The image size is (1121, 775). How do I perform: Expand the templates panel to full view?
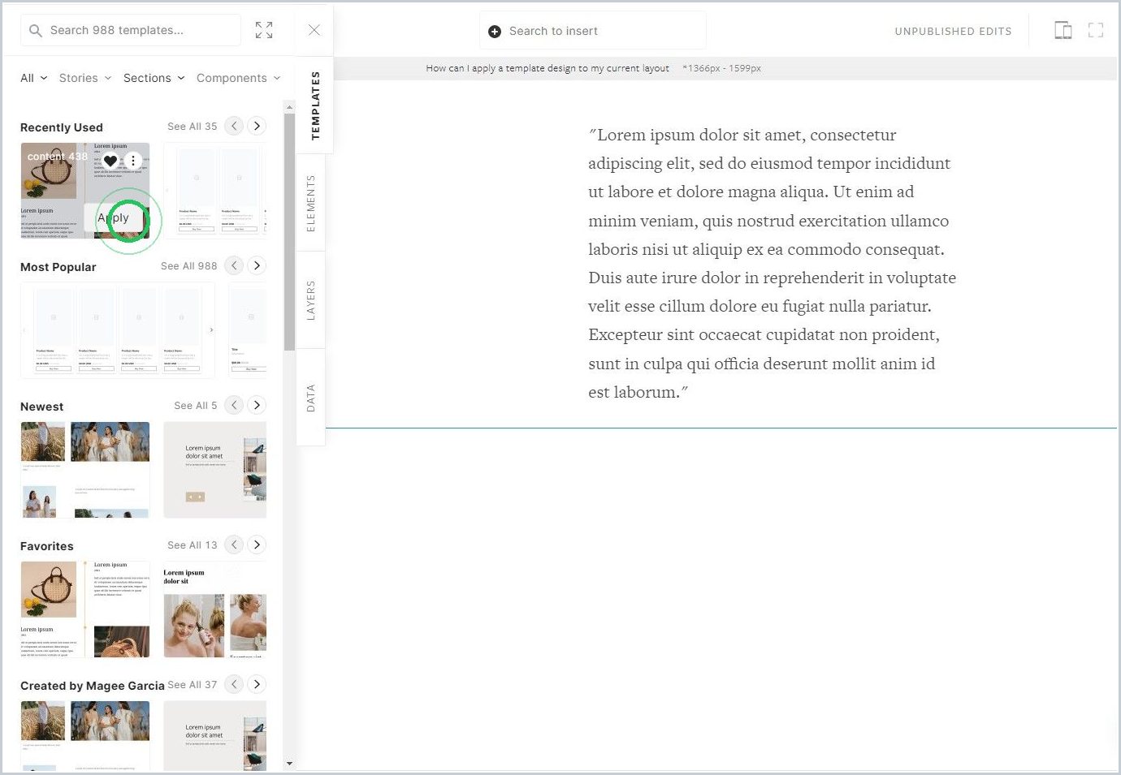click(264, 30)
